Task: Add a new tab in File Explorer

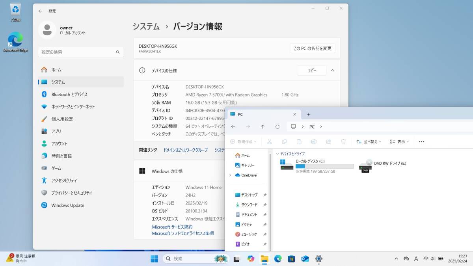Action: tap(308, 115)
